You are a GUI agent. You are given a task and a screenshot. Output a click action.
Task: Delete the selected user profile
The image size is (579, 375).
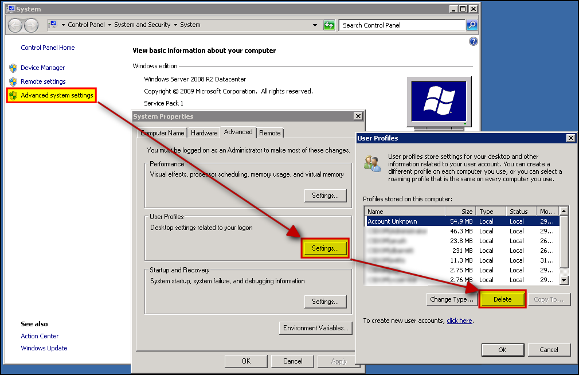click(502, 299)
